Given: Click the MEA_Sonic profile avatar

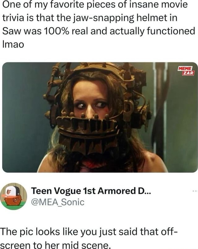Looking at the screenshot, I should (13, 196).
